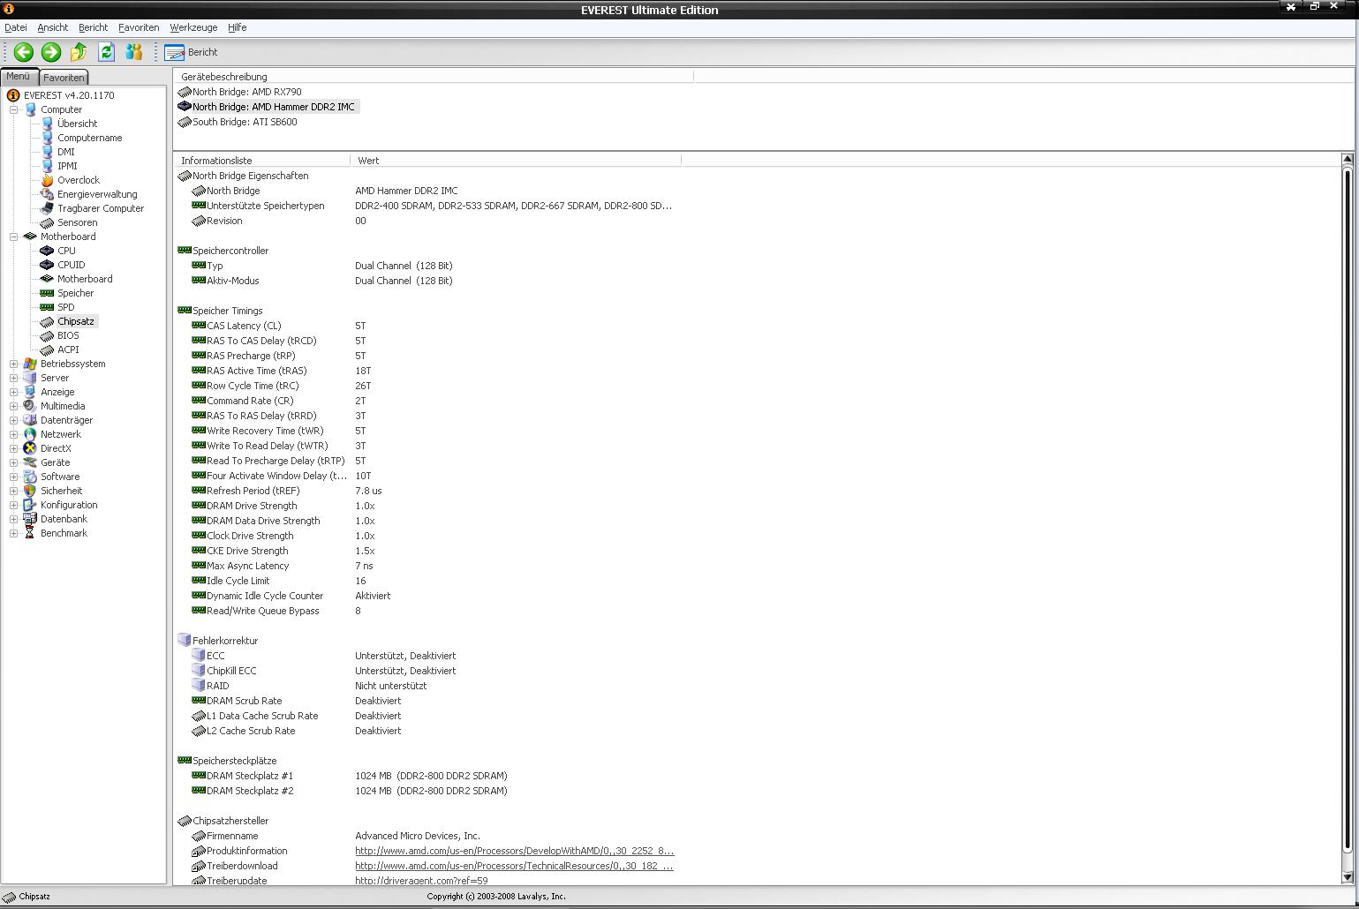Screen dimensions: 1359x909
Task: Open the Bericht report toolbar button
Action: [x=191, y=52]
